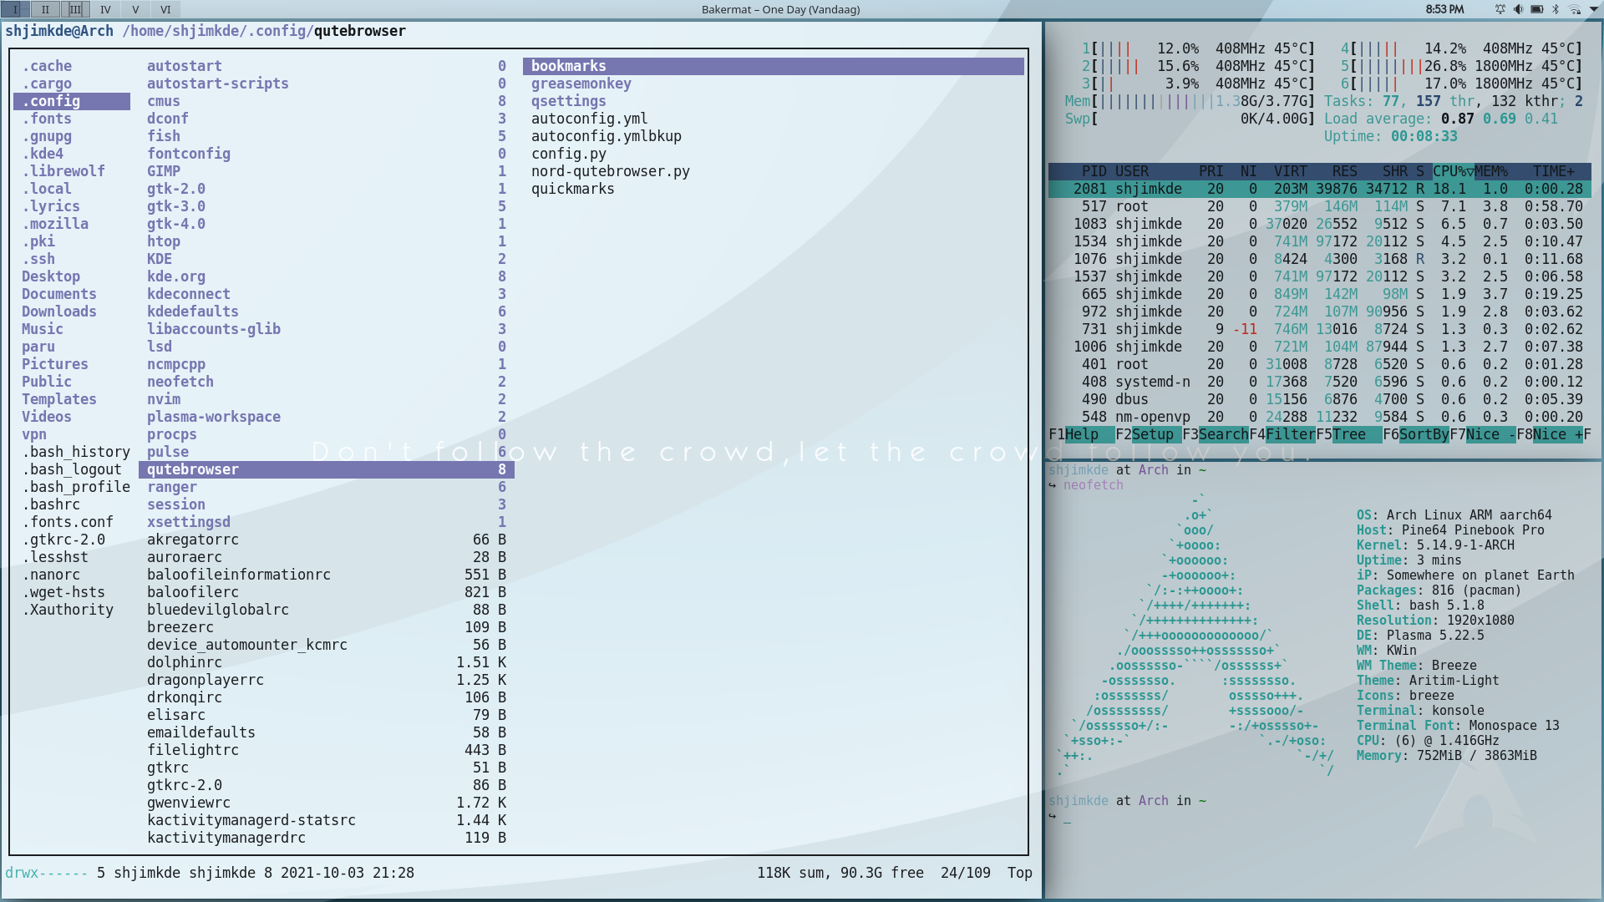
Task: Select the .Xauthority file in ranger
Action: [72, 610]
